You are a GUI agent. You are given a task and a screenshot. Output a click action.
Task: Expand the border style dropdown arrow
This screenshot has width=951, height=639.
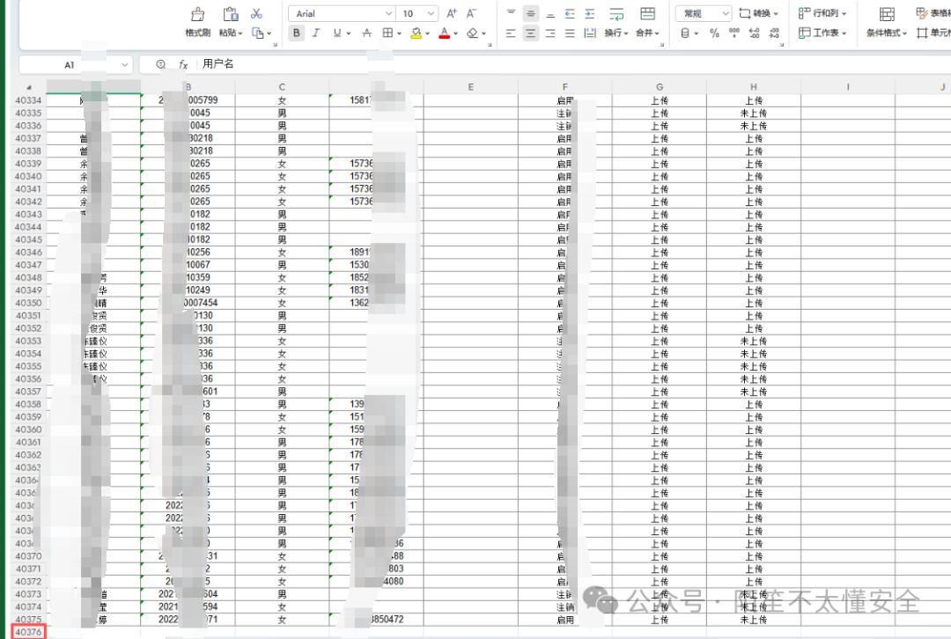pyautogui.click(x=399, y=33)
